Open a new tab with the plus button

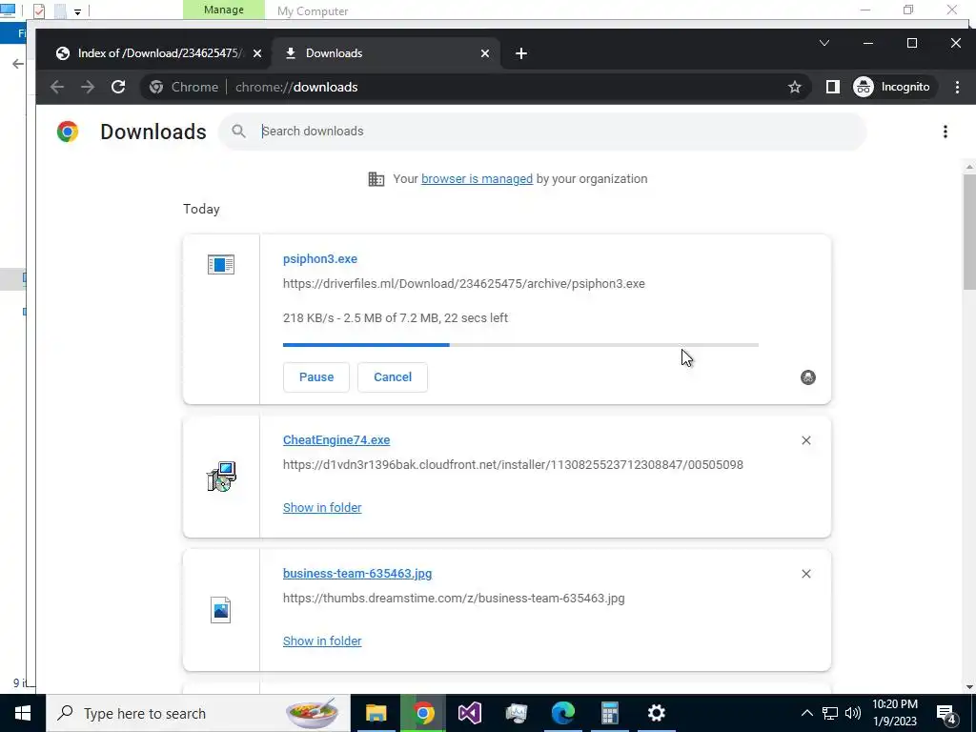click(521, 53)
